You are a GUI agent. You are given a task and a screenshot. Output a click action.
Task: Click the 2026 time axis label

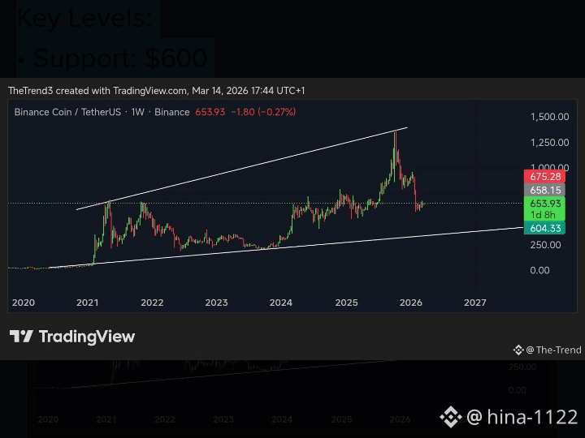411,303
